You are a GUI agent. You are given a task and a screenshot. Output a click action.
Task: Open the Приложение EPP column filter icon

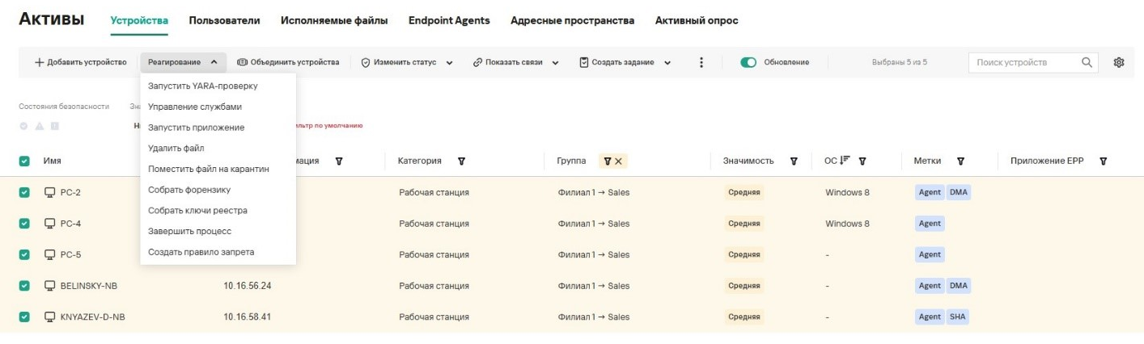tap(1103, 161)
